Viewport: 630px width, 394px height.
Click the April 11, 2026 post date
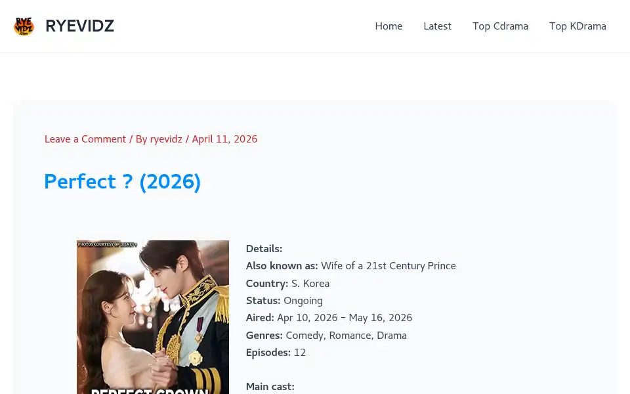coord(224,139)
